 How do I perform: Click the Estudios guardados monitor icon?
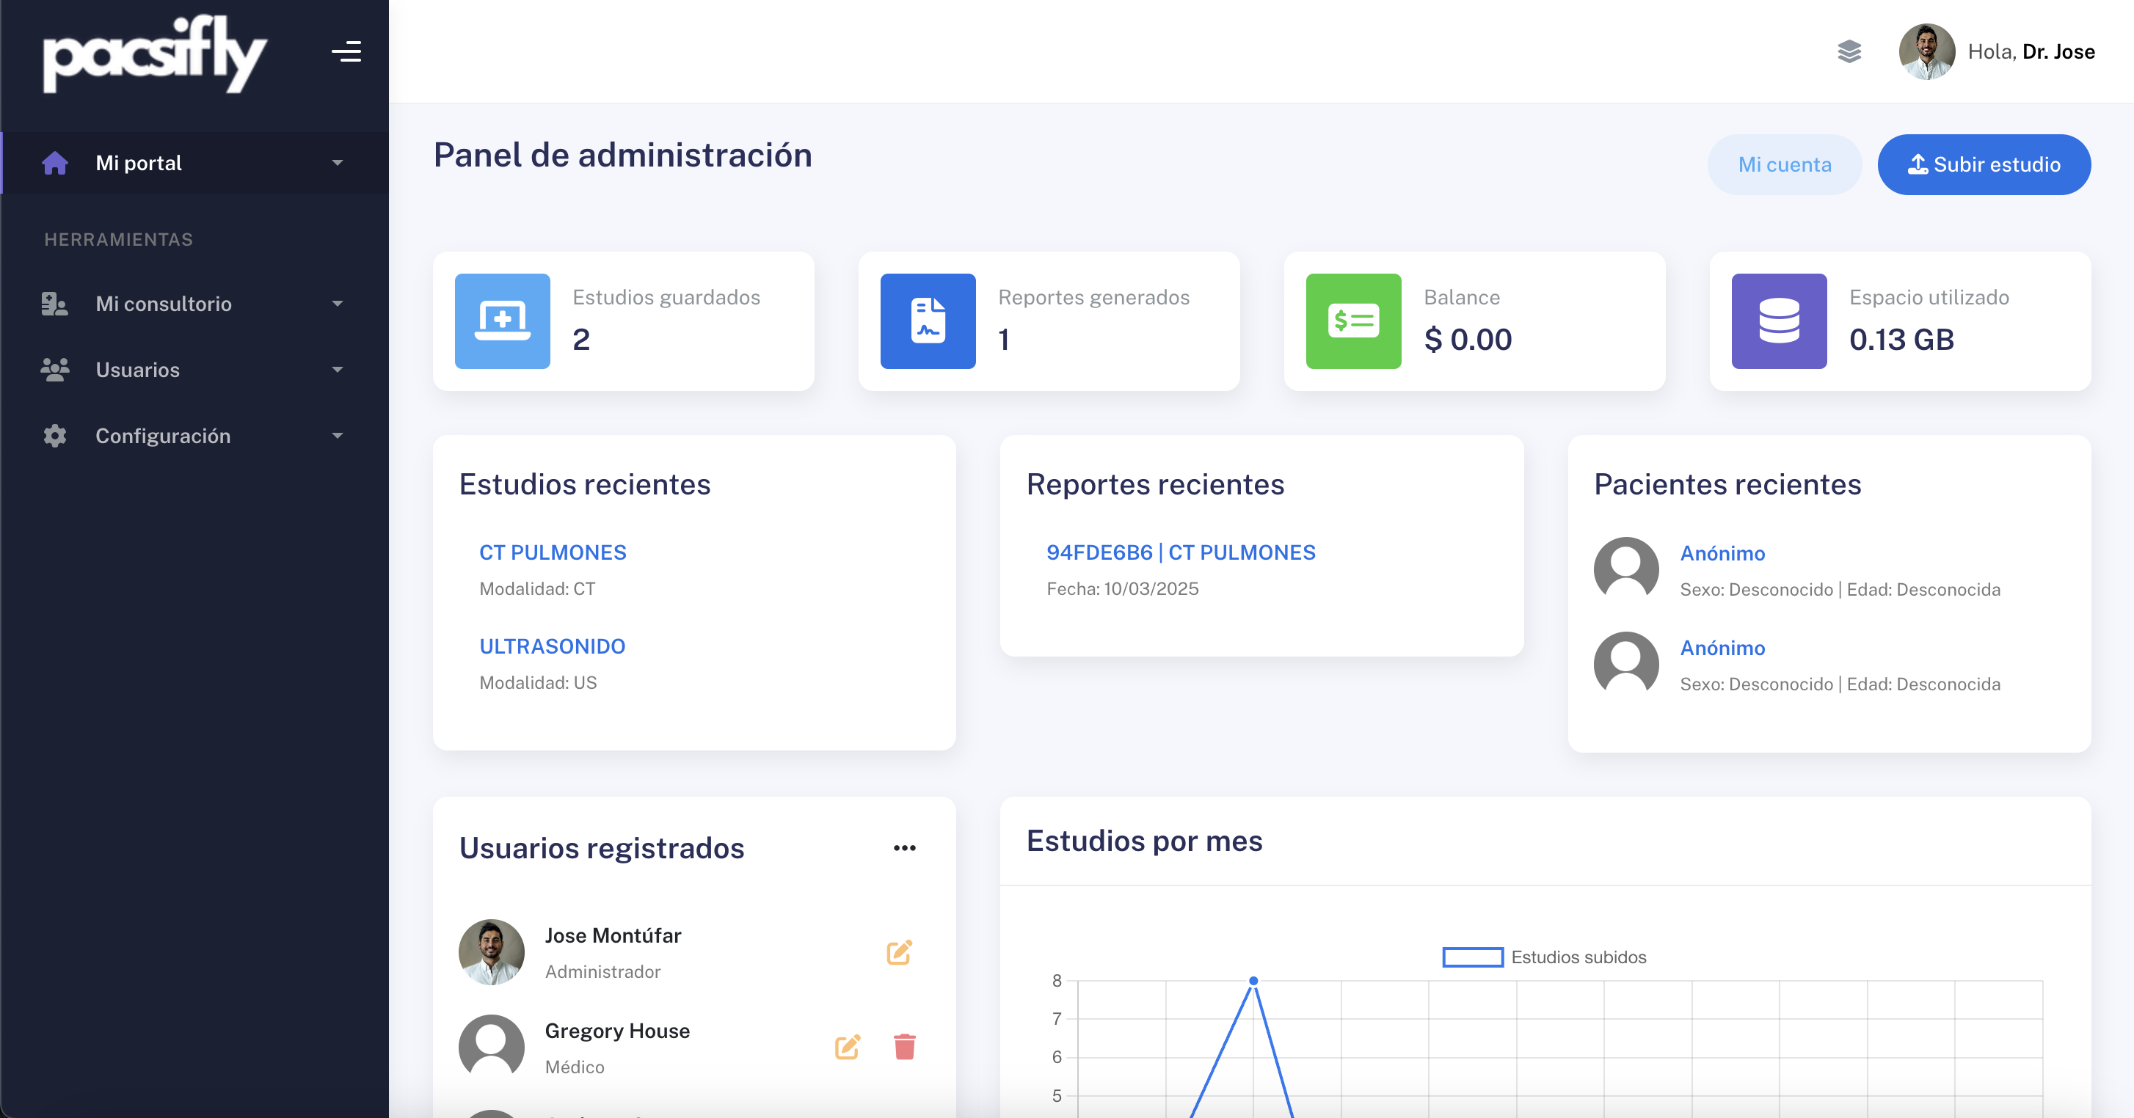coord(502,321)
